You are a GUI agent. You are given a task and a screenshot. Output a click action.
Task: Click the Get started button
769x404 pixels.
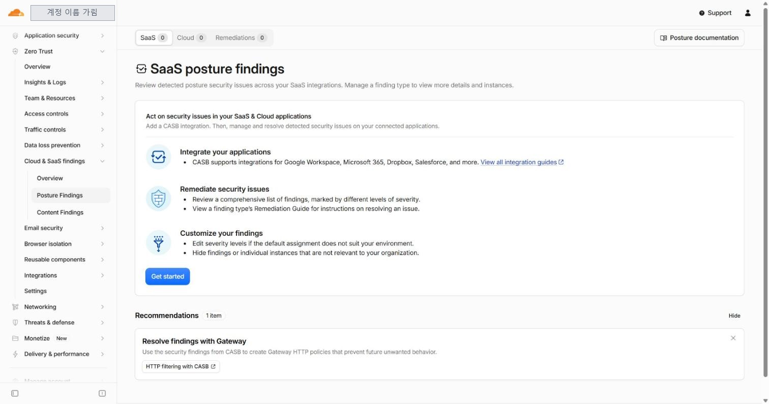pyautogui.click(x=167, y=276)
